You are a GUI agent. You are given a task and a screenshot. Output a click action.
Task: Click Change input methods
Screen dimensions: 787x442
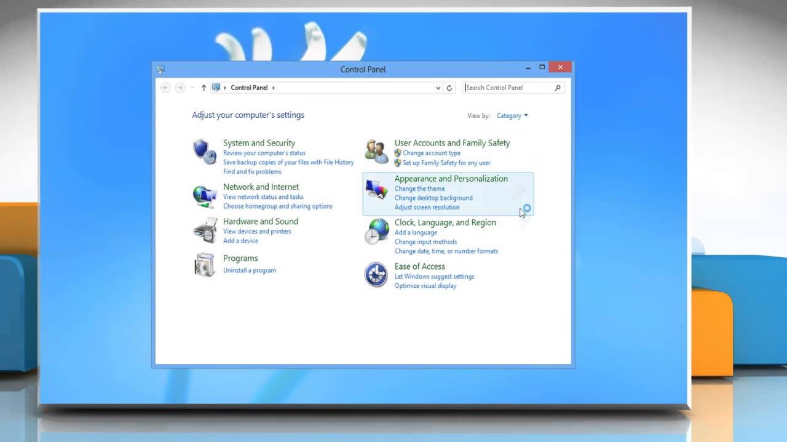[x=425, y=242]
